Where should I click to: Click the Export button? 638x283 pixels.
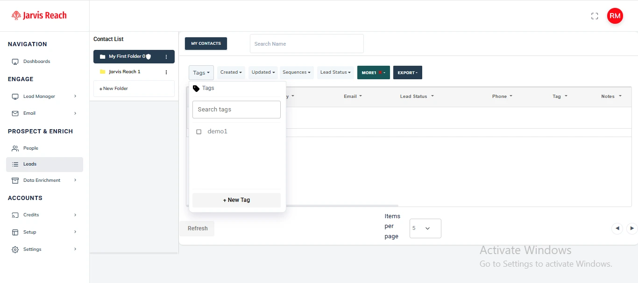(407, 73)
